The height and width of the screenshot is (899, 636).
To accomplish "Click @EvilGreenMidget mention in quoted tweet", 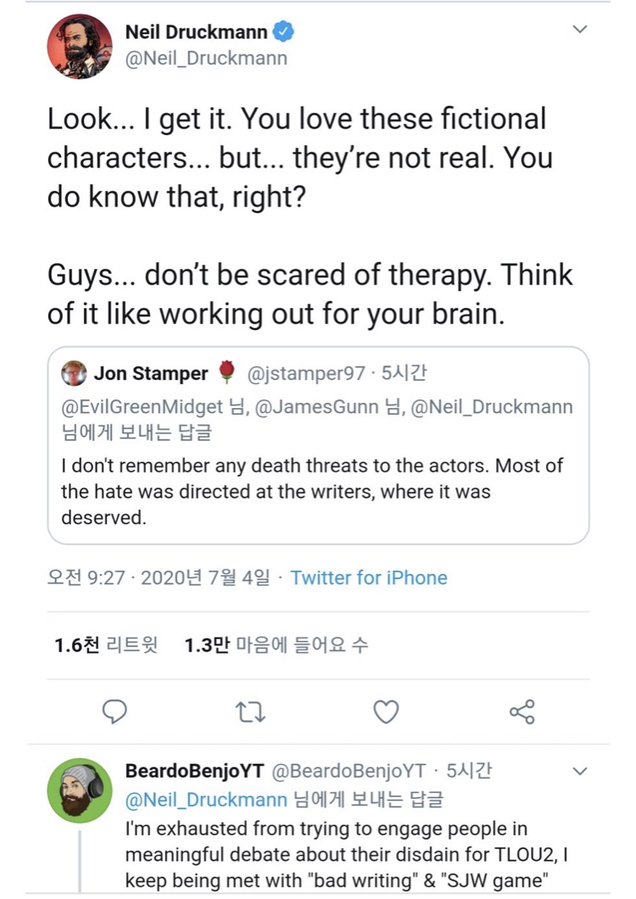I will (144, 407).
